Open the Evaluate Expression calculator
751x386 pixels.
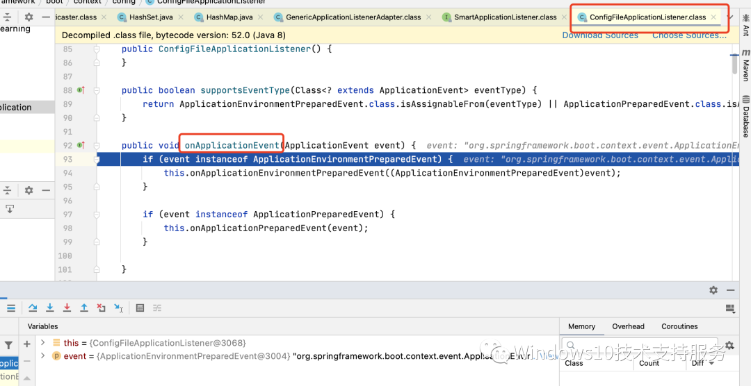pos(140,308)
